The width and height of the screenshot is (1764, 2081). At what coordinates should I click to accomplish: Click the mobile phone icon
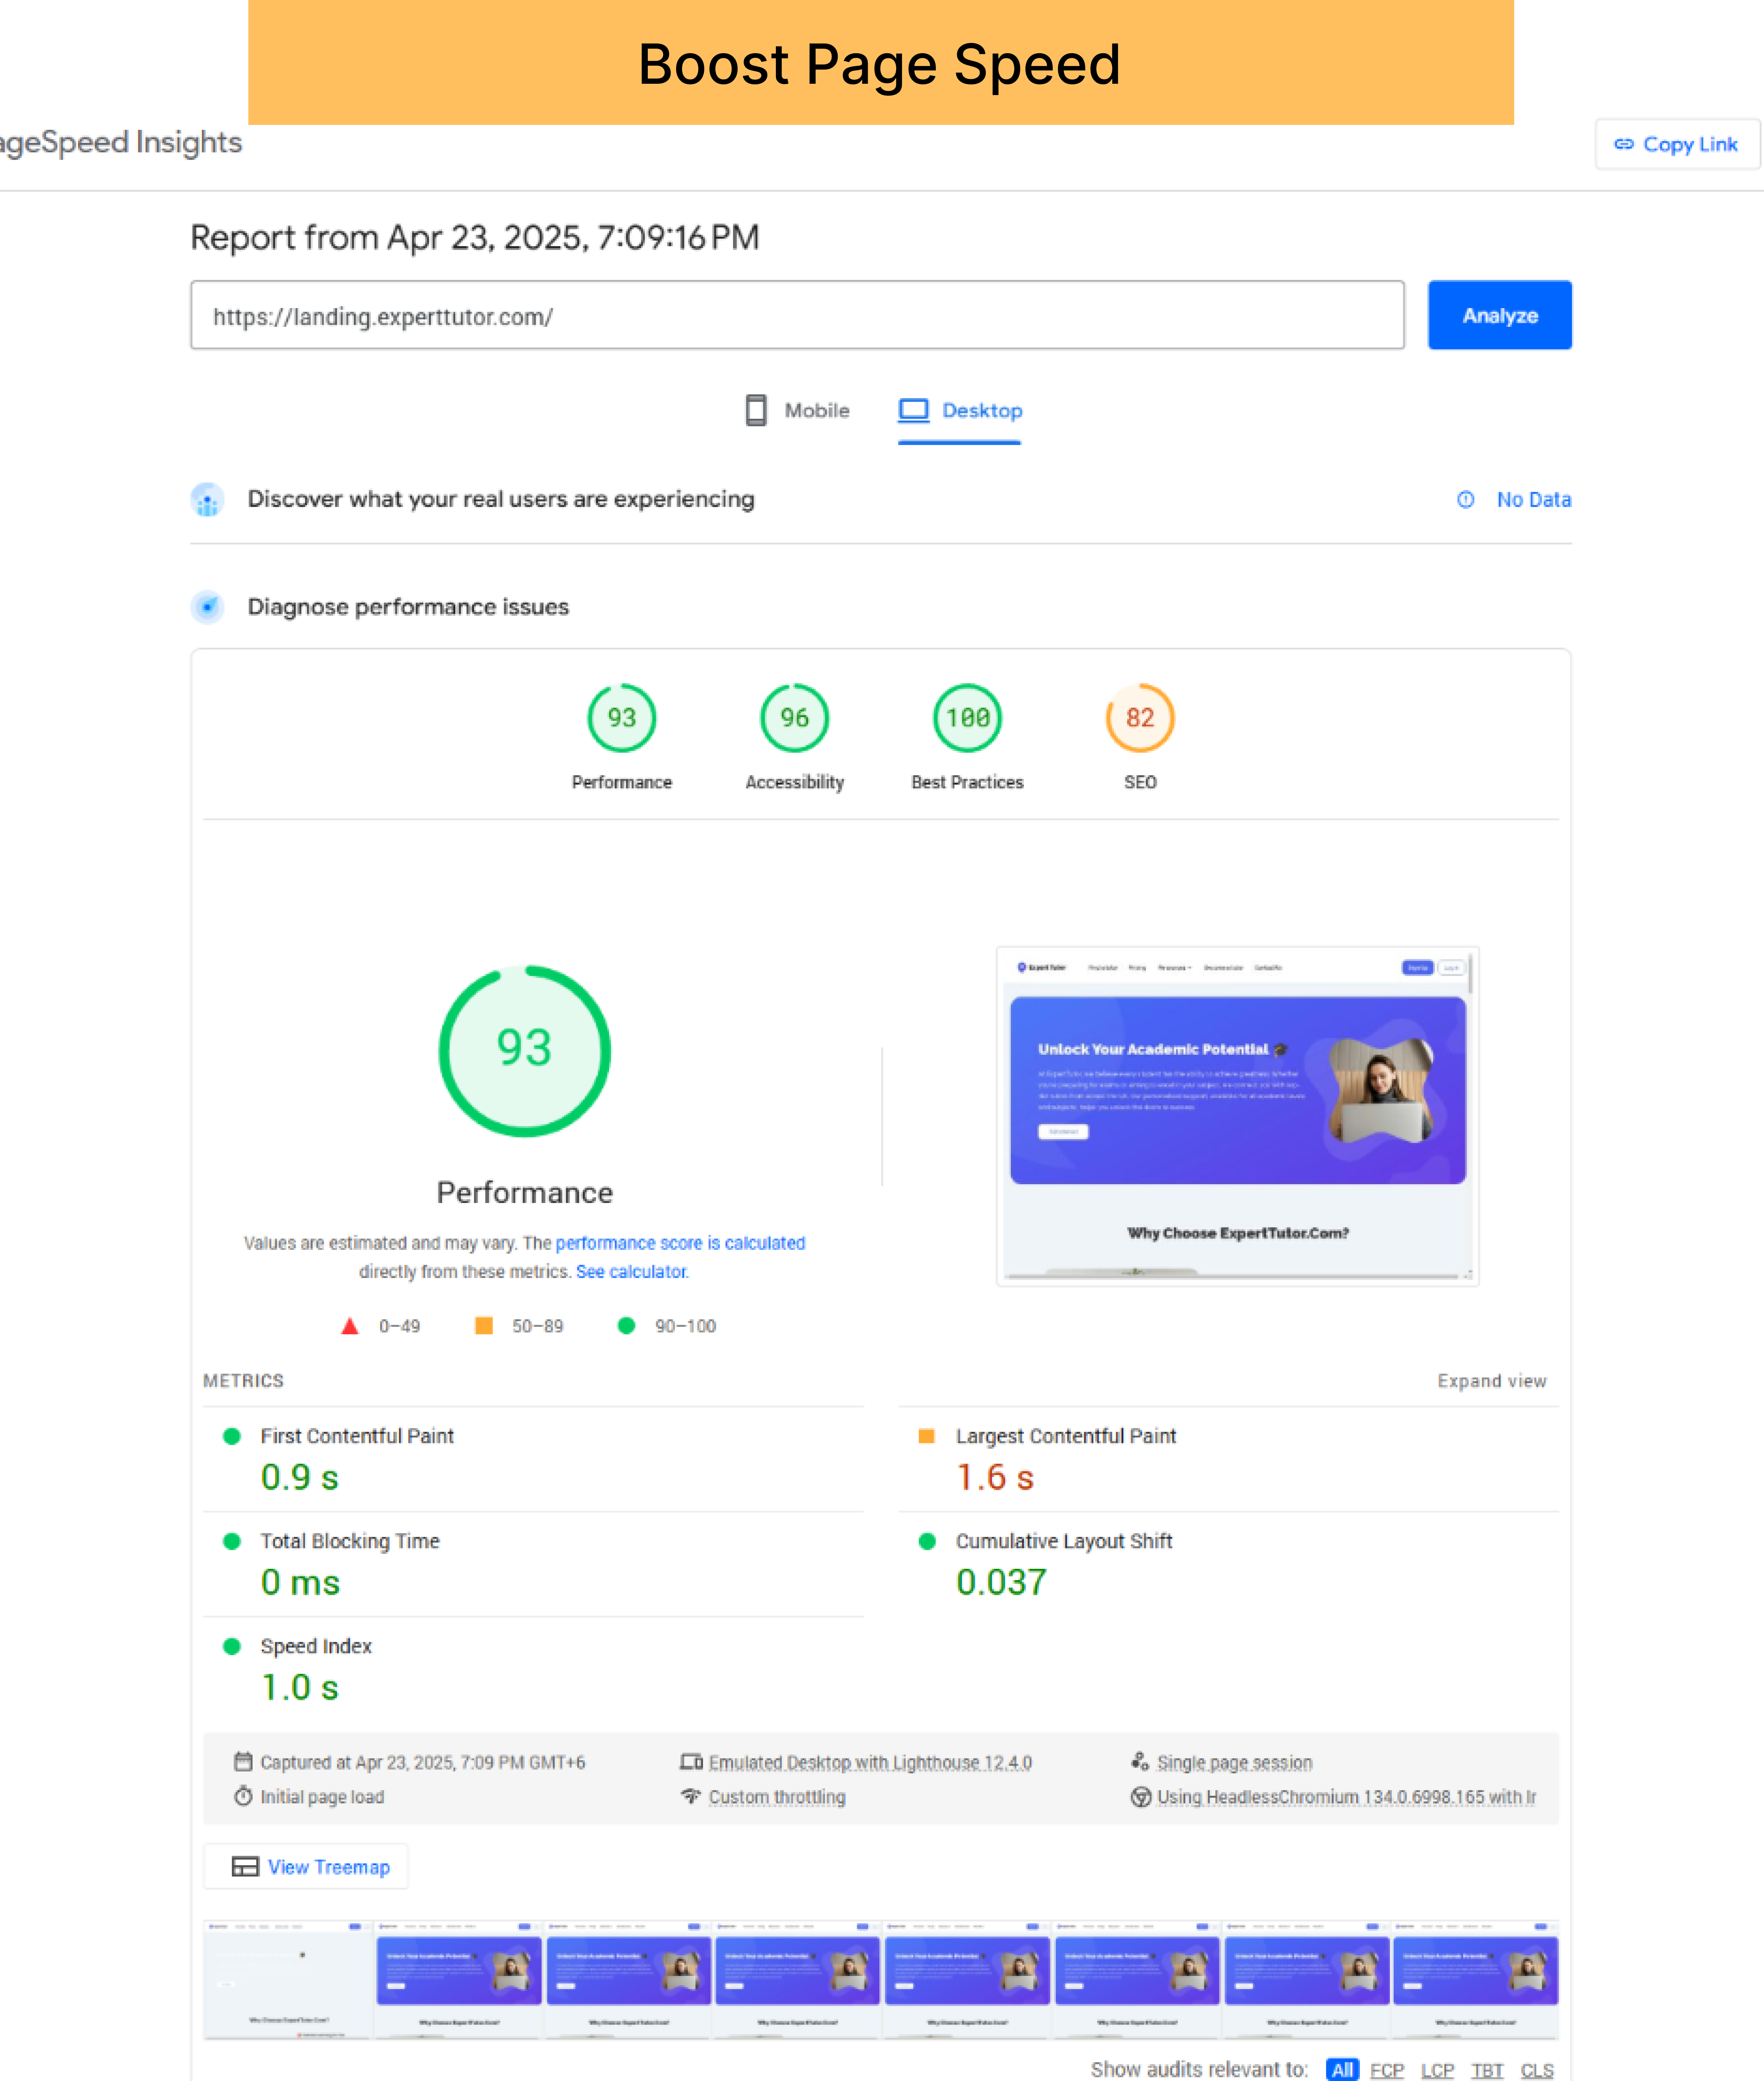coord(756,410)
